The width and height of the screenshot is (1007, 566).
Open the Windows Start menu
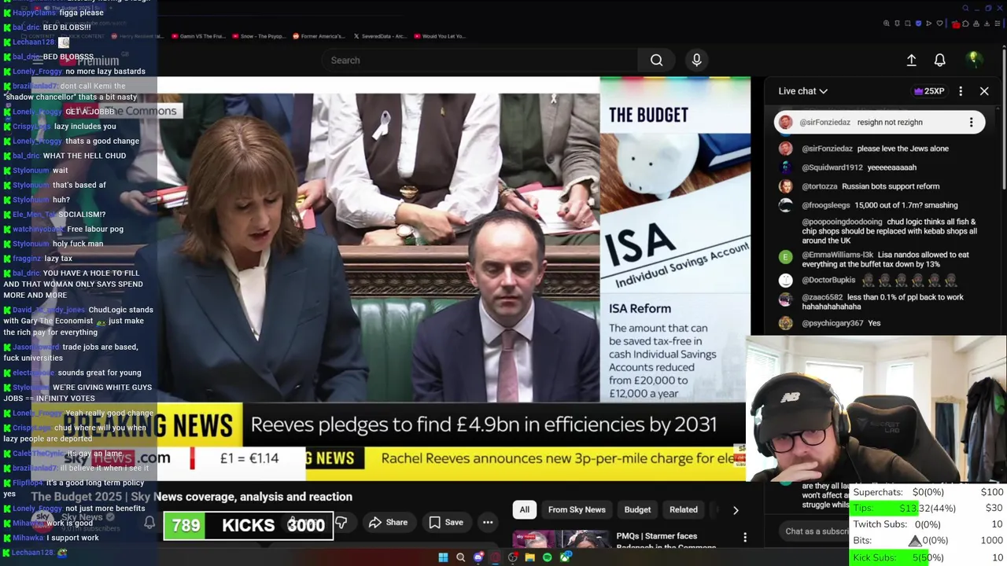click(x=443, y=557)
